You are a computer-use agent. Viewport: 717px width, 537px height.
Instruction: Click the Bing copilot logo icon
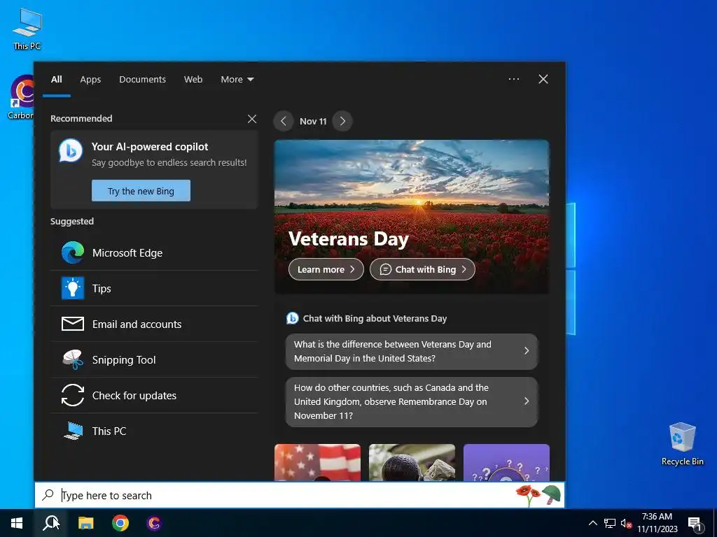[71, 151]
